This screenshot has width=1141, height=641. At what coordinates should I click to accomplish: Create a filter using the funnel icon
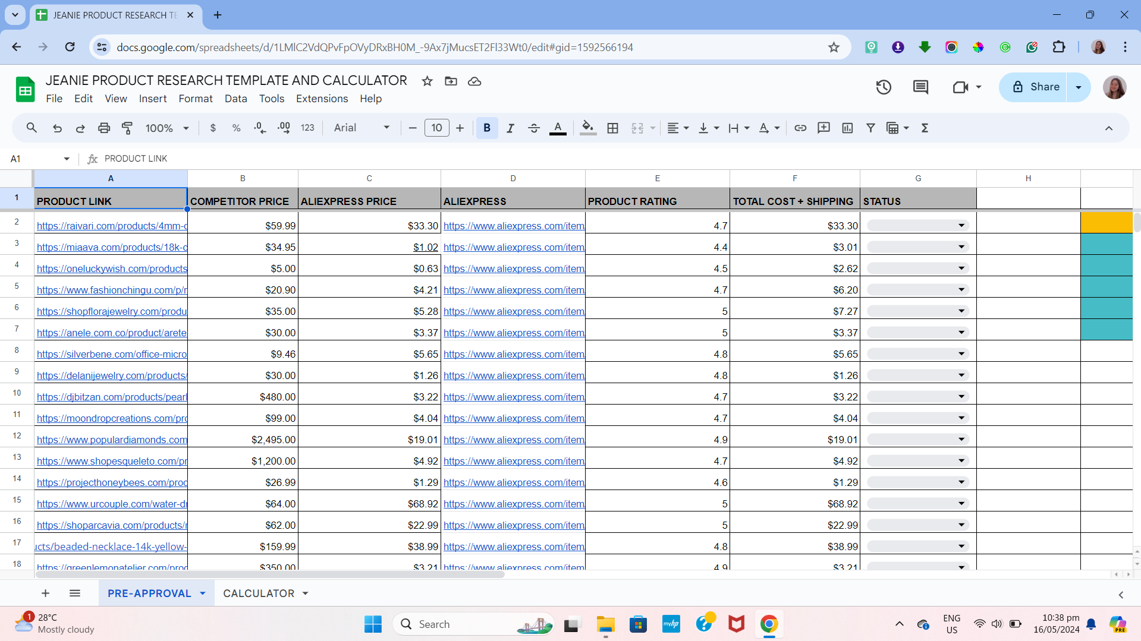click(870, 128)
